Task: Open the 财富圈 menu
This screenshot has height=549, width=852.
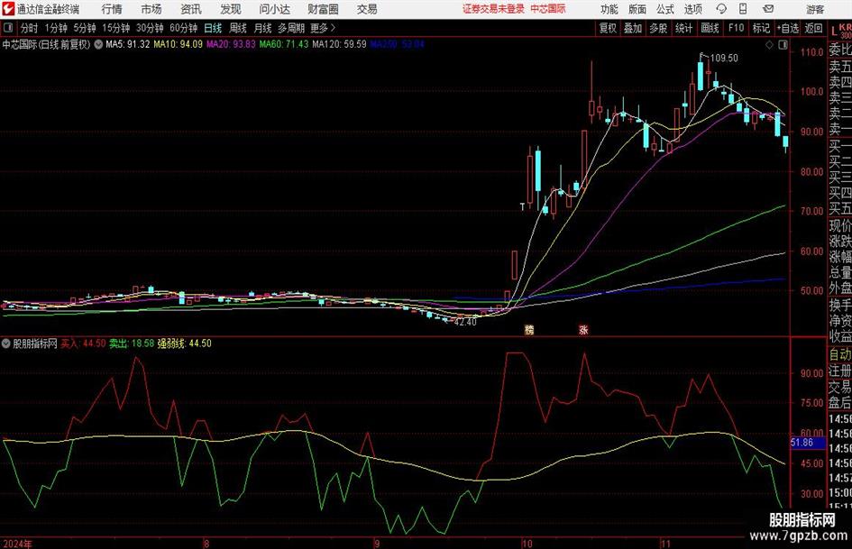Action: click(x=323, y=9)
